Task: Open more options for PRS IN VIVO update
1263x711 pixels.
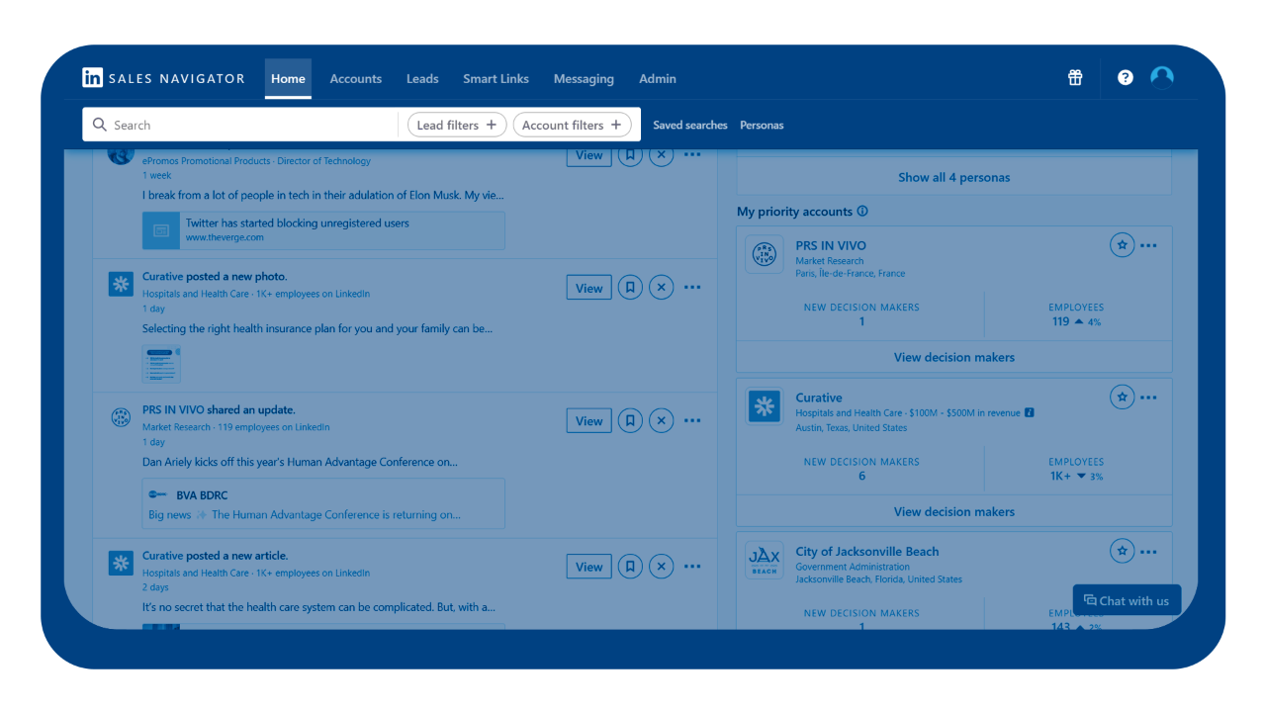Action: click(692, 420)
